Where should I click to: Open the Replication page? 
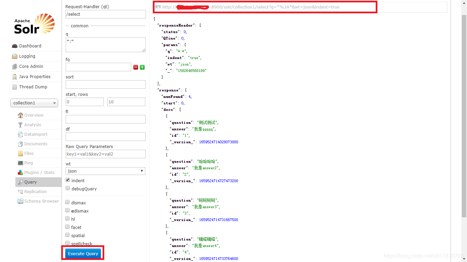tap(35, 192)
